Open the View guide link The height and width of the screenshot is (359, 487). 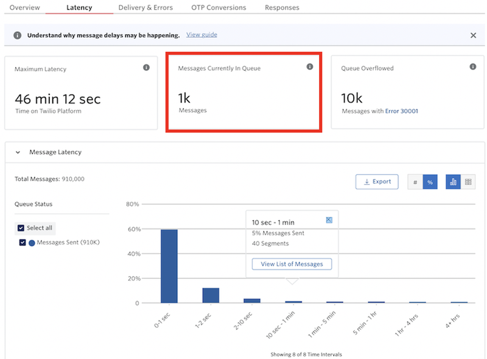click(201, 35)
